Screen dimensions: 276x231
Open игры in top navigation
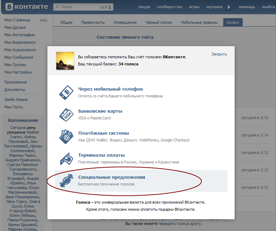194,7
